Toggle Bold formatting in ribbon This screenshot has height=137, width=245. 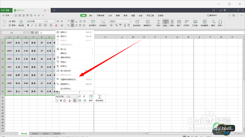coord(28,25)
